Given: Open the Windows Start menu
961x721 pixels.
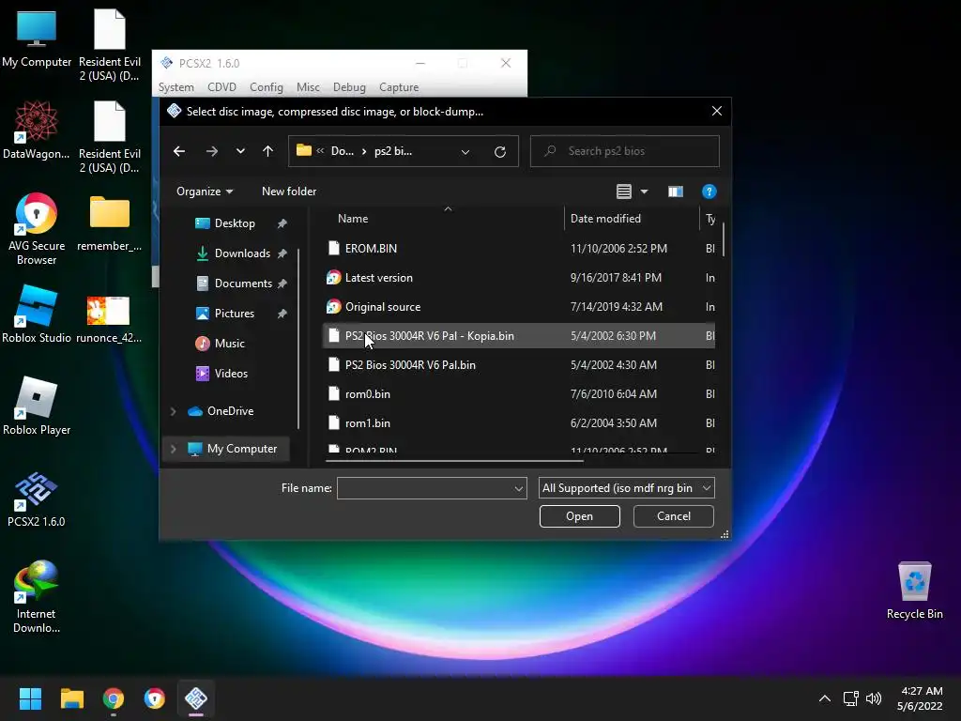Looking at the screenshot, I should [x=30, y=698].
